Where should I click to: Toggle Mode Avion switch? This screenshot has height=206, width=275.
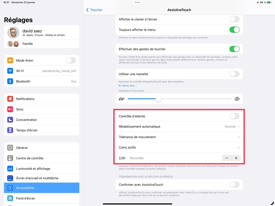(x=71, y=60)
